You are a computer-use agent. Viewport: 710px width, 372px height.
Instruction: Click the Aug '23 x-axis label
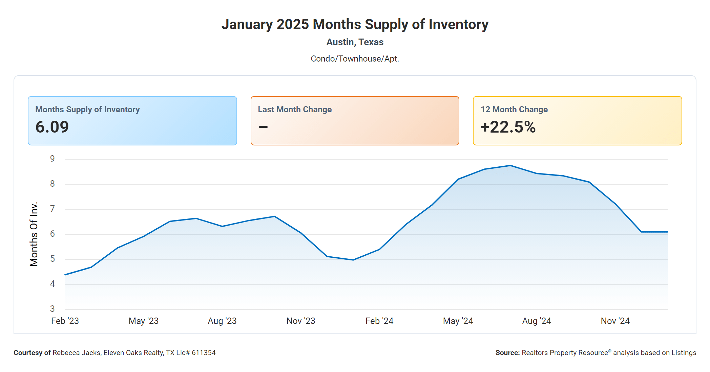[x=222, y=321]
